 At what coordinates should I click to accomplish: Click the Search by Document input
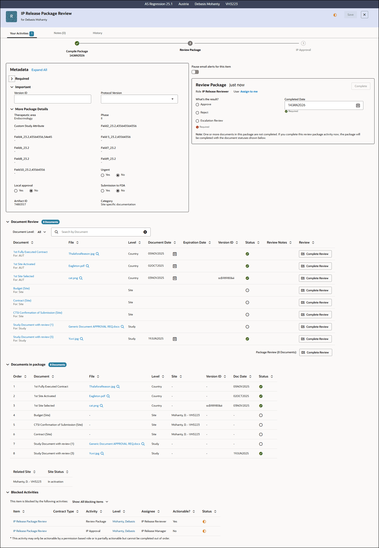101,232
